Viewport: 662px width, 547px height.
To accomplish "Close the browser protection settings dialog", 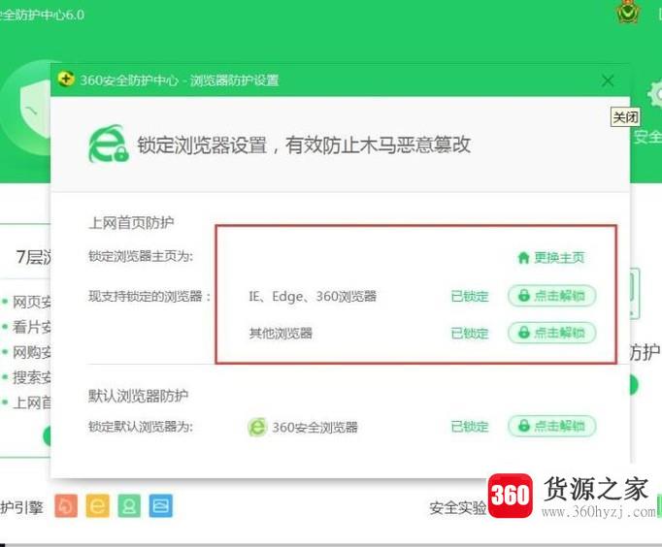I will point(608,80).
